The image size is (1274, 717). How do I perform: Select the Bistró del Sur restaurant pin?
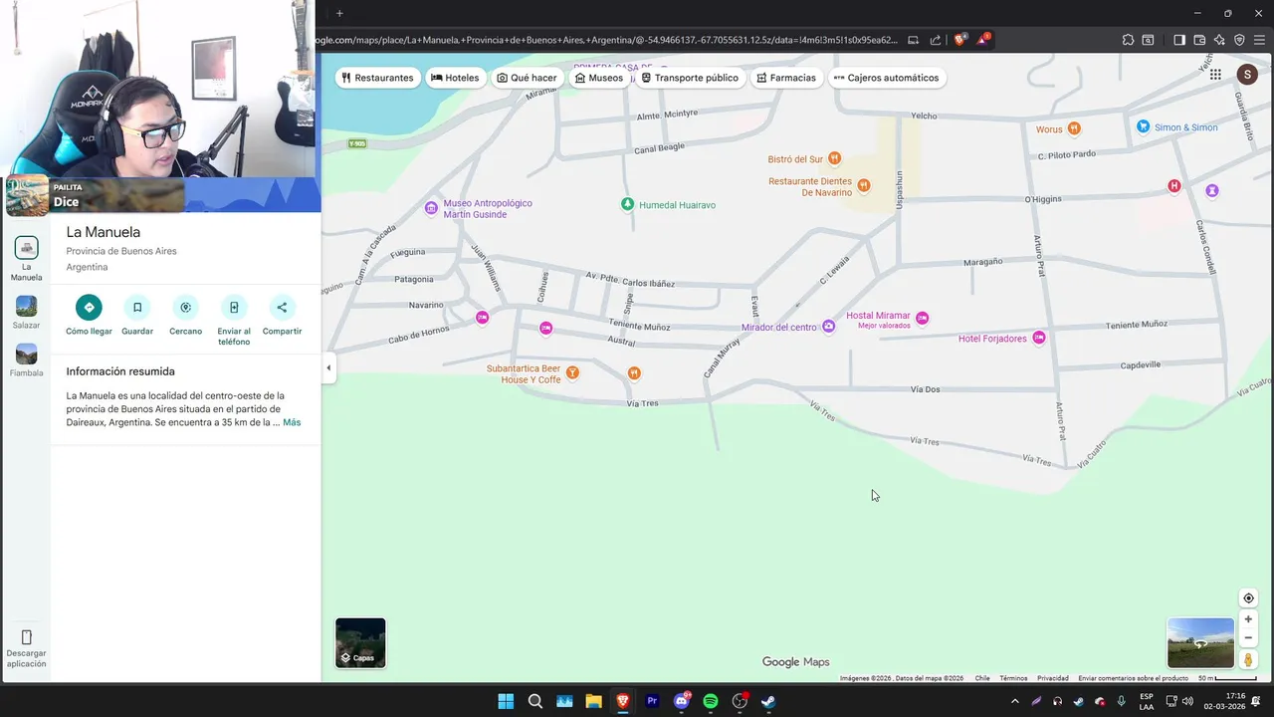click(835, 158)
